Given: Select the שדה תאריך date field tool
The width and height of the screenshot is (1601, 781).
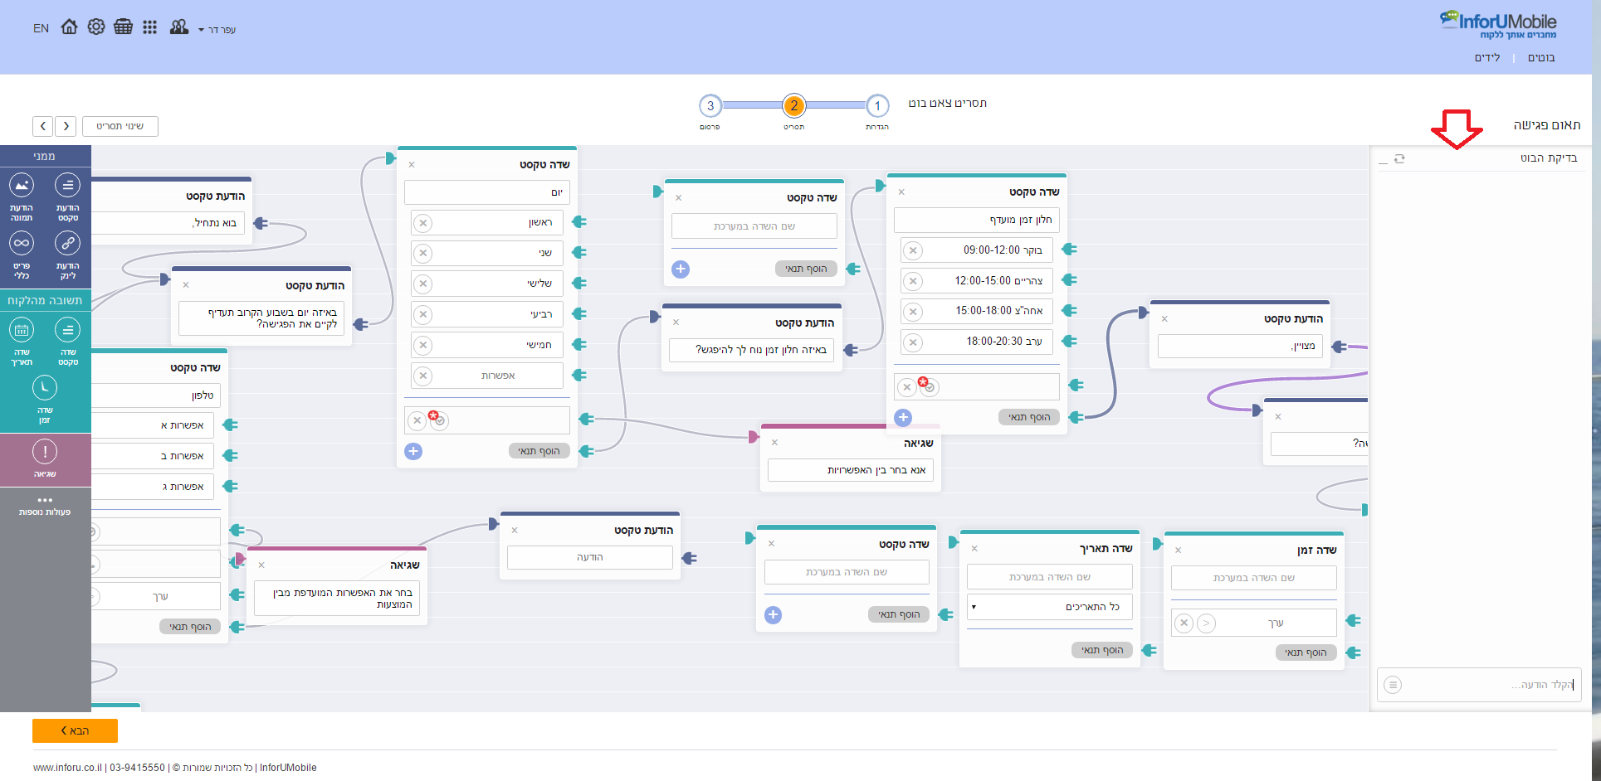Looking at the screenshot, I should (22, 342).
